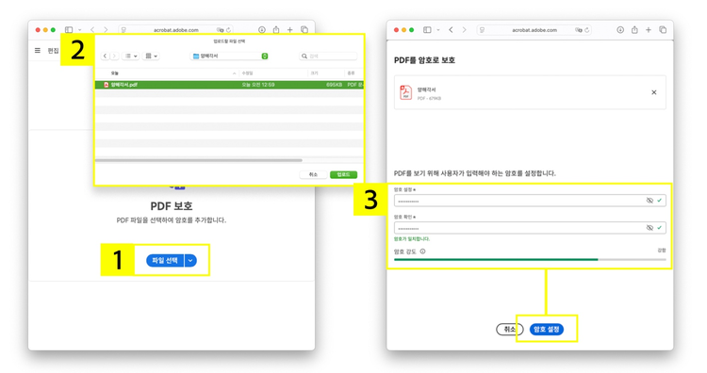
Task: Open downloads in the left Safari window
Action: coord(261,30)
